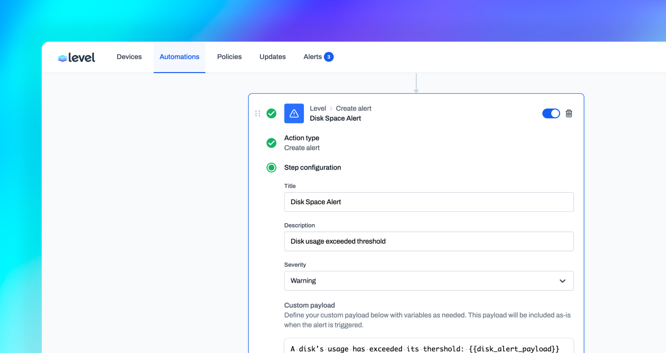Expand the Action type section
Viewport: 666px width, 353px height.
click(302, 138)
